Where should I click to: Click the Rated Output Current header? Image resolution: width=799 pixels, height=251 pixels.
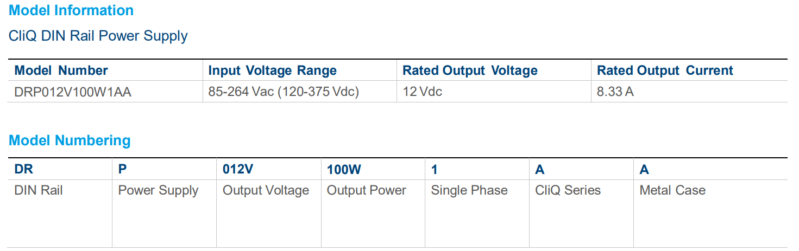[665, 70]
